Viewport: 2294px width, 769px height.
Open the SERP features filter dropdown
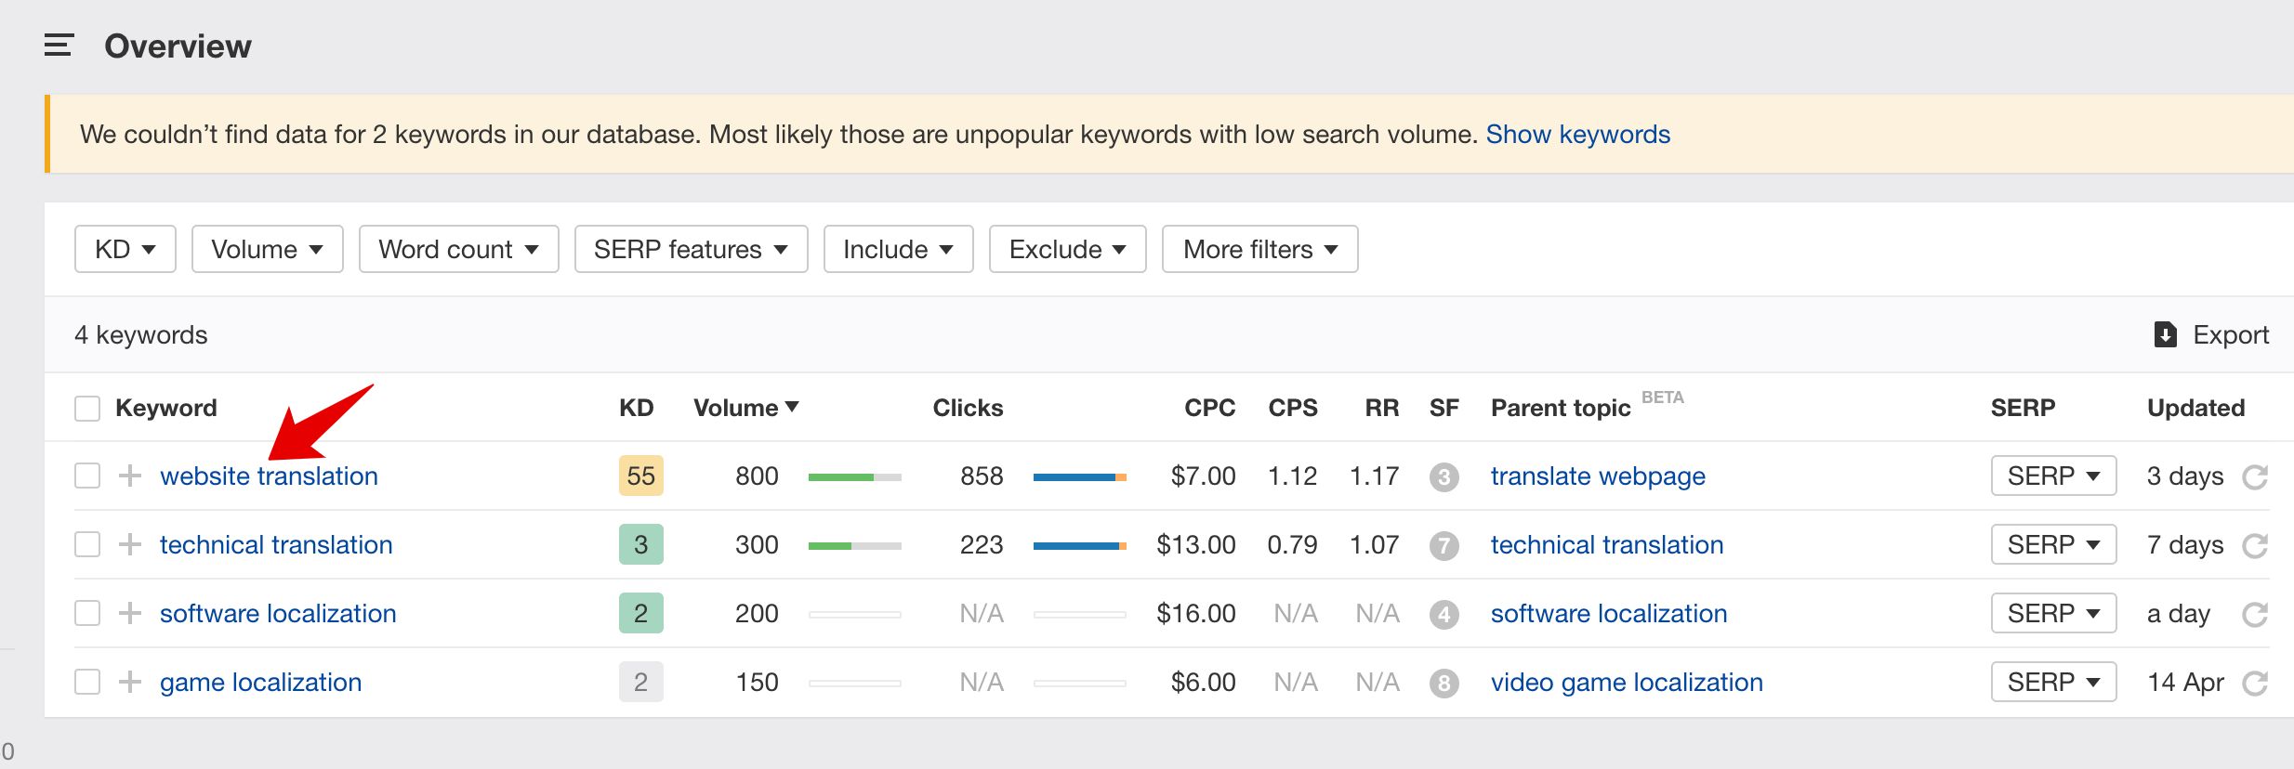tap(692, 249)
